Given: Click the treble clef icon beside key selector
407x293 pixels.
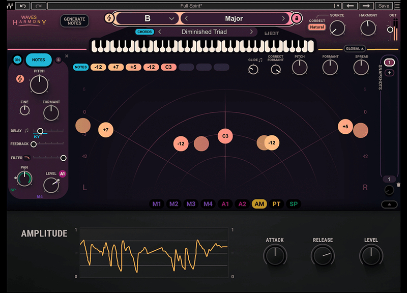Looking at the screenshot, I should click(x=109, y=18).
